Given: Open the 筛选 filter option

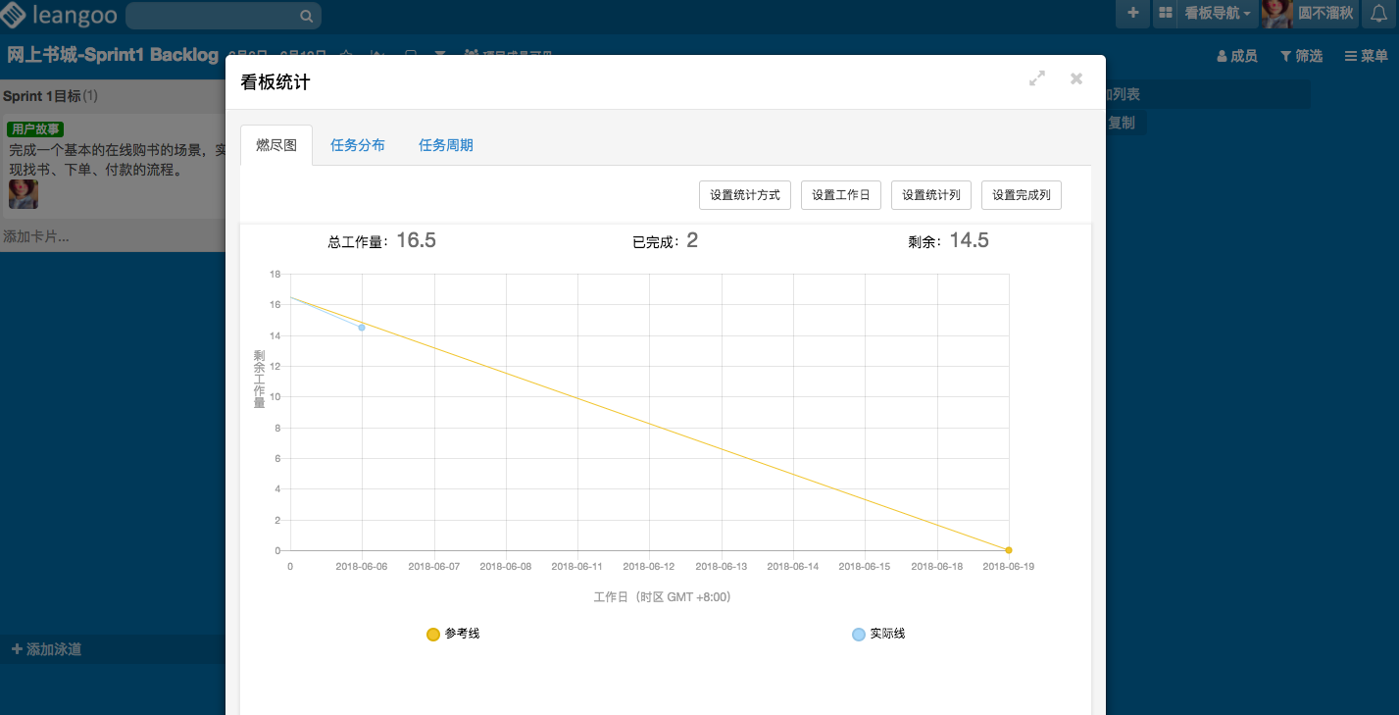Looking at the screenshot, I should pos(1301,57).
